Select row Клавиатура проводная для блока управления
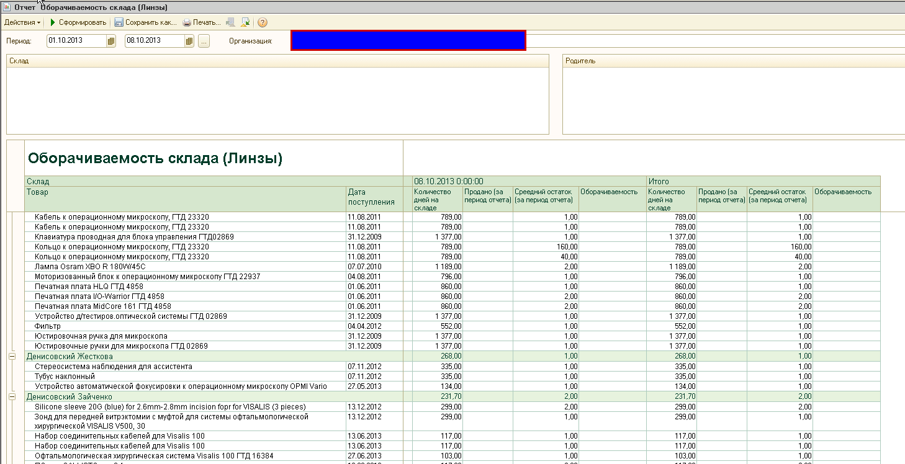Image resolution: width=905 pixels, height=464 pixels. click(x=452, y=237)
